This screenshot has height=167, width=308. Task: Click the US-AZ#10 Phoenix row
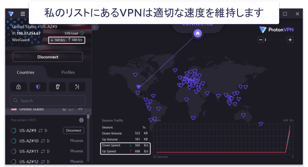coord(47,141)
